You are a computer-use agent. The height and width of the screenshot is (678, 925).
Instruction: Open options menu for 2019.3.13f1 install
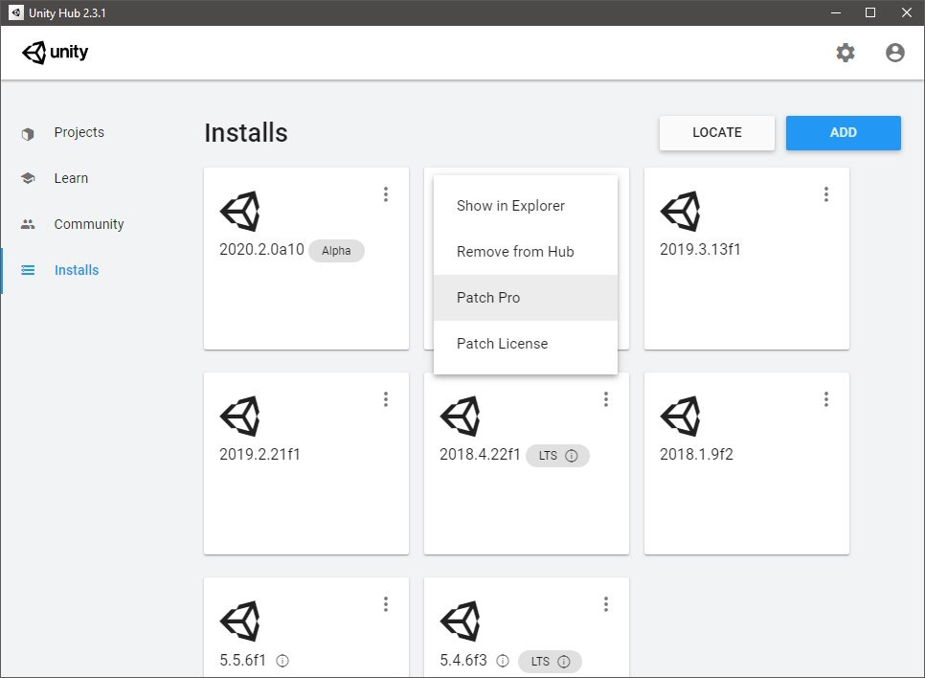[825, 194]
